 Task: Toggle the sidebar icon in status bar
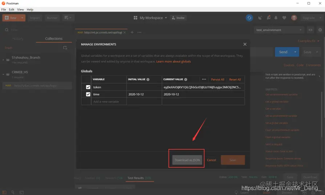click(4, 192)
